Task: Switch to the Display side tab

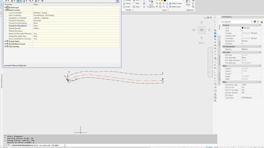Action: (x=219, y=44)
